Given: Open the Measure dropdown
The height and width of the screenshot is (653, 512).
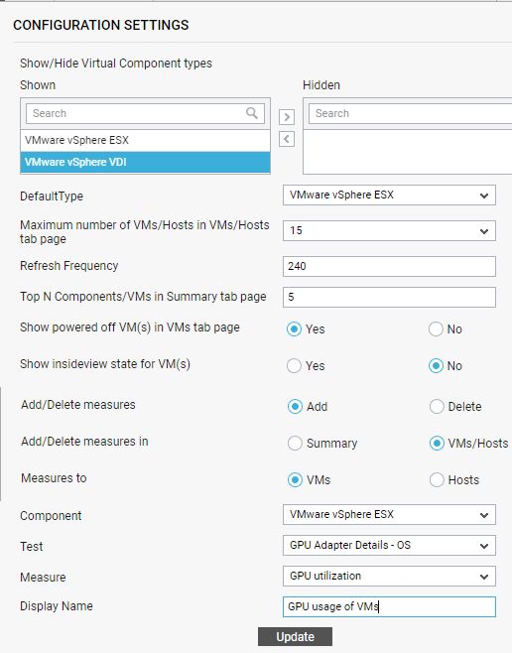Looking at the screenshot, I should tap(389, 577).
